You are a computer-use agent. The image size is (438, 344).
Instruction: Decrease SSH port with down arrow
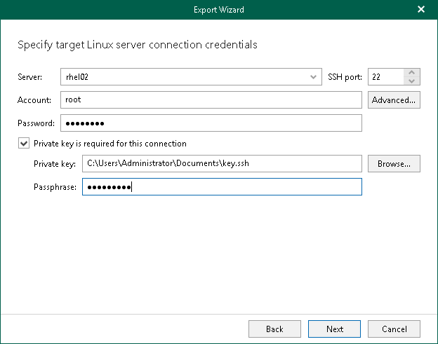click(412, 81)
